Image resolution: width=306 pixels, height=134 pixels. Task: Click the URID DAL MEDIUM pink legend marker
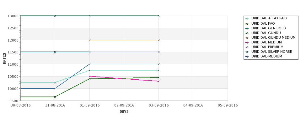247,42
